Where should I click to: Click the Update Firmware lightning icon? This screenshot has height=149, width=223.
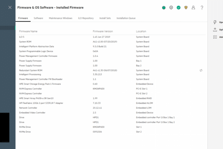pos(215,22)
